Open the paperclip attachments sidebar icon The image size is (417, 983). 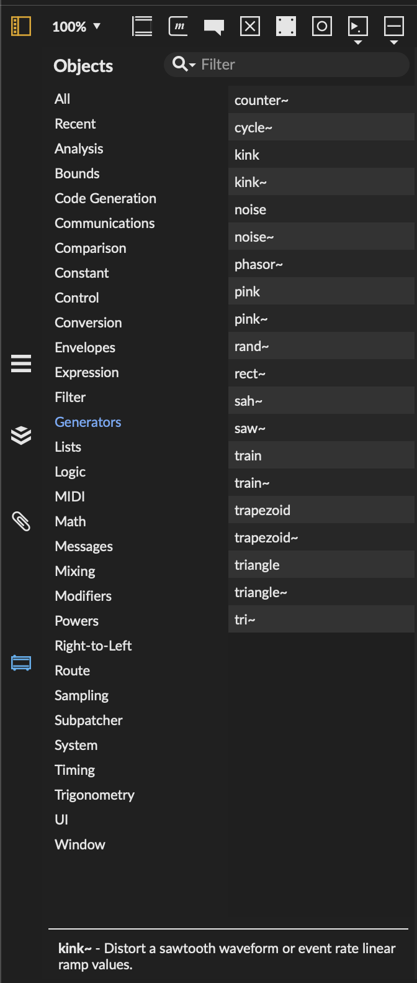(21, 521)
